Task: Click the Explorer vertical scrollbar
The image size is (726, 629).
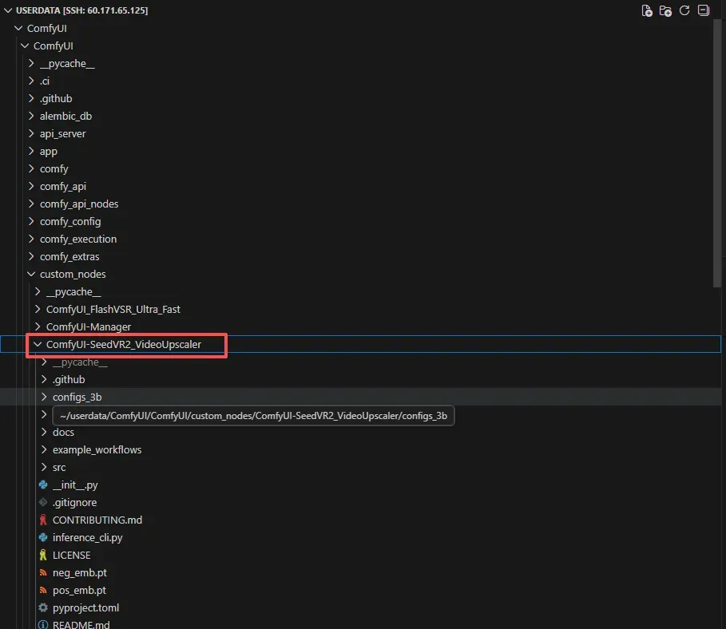Action: click(x=716, y=152)
